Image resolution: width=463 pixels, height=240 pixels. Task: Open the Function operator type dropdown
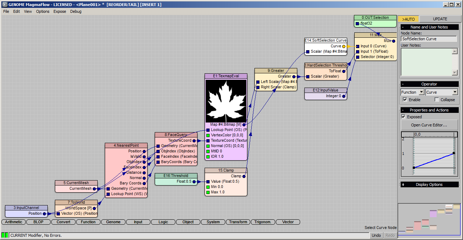pyautogui.click(x=421, y=92)
